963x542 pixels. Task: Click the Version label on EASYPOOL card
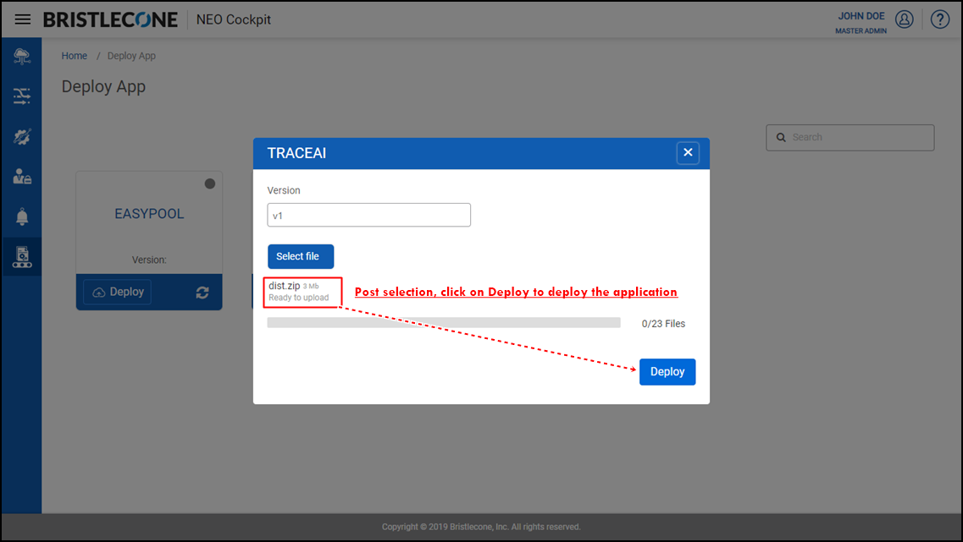tap(149, 260)
